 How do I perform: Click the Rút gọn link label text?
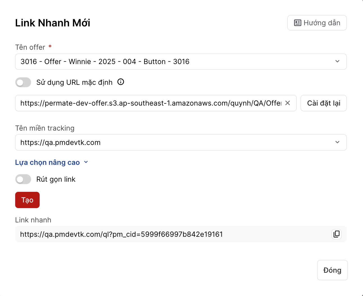tap(56, 179)
